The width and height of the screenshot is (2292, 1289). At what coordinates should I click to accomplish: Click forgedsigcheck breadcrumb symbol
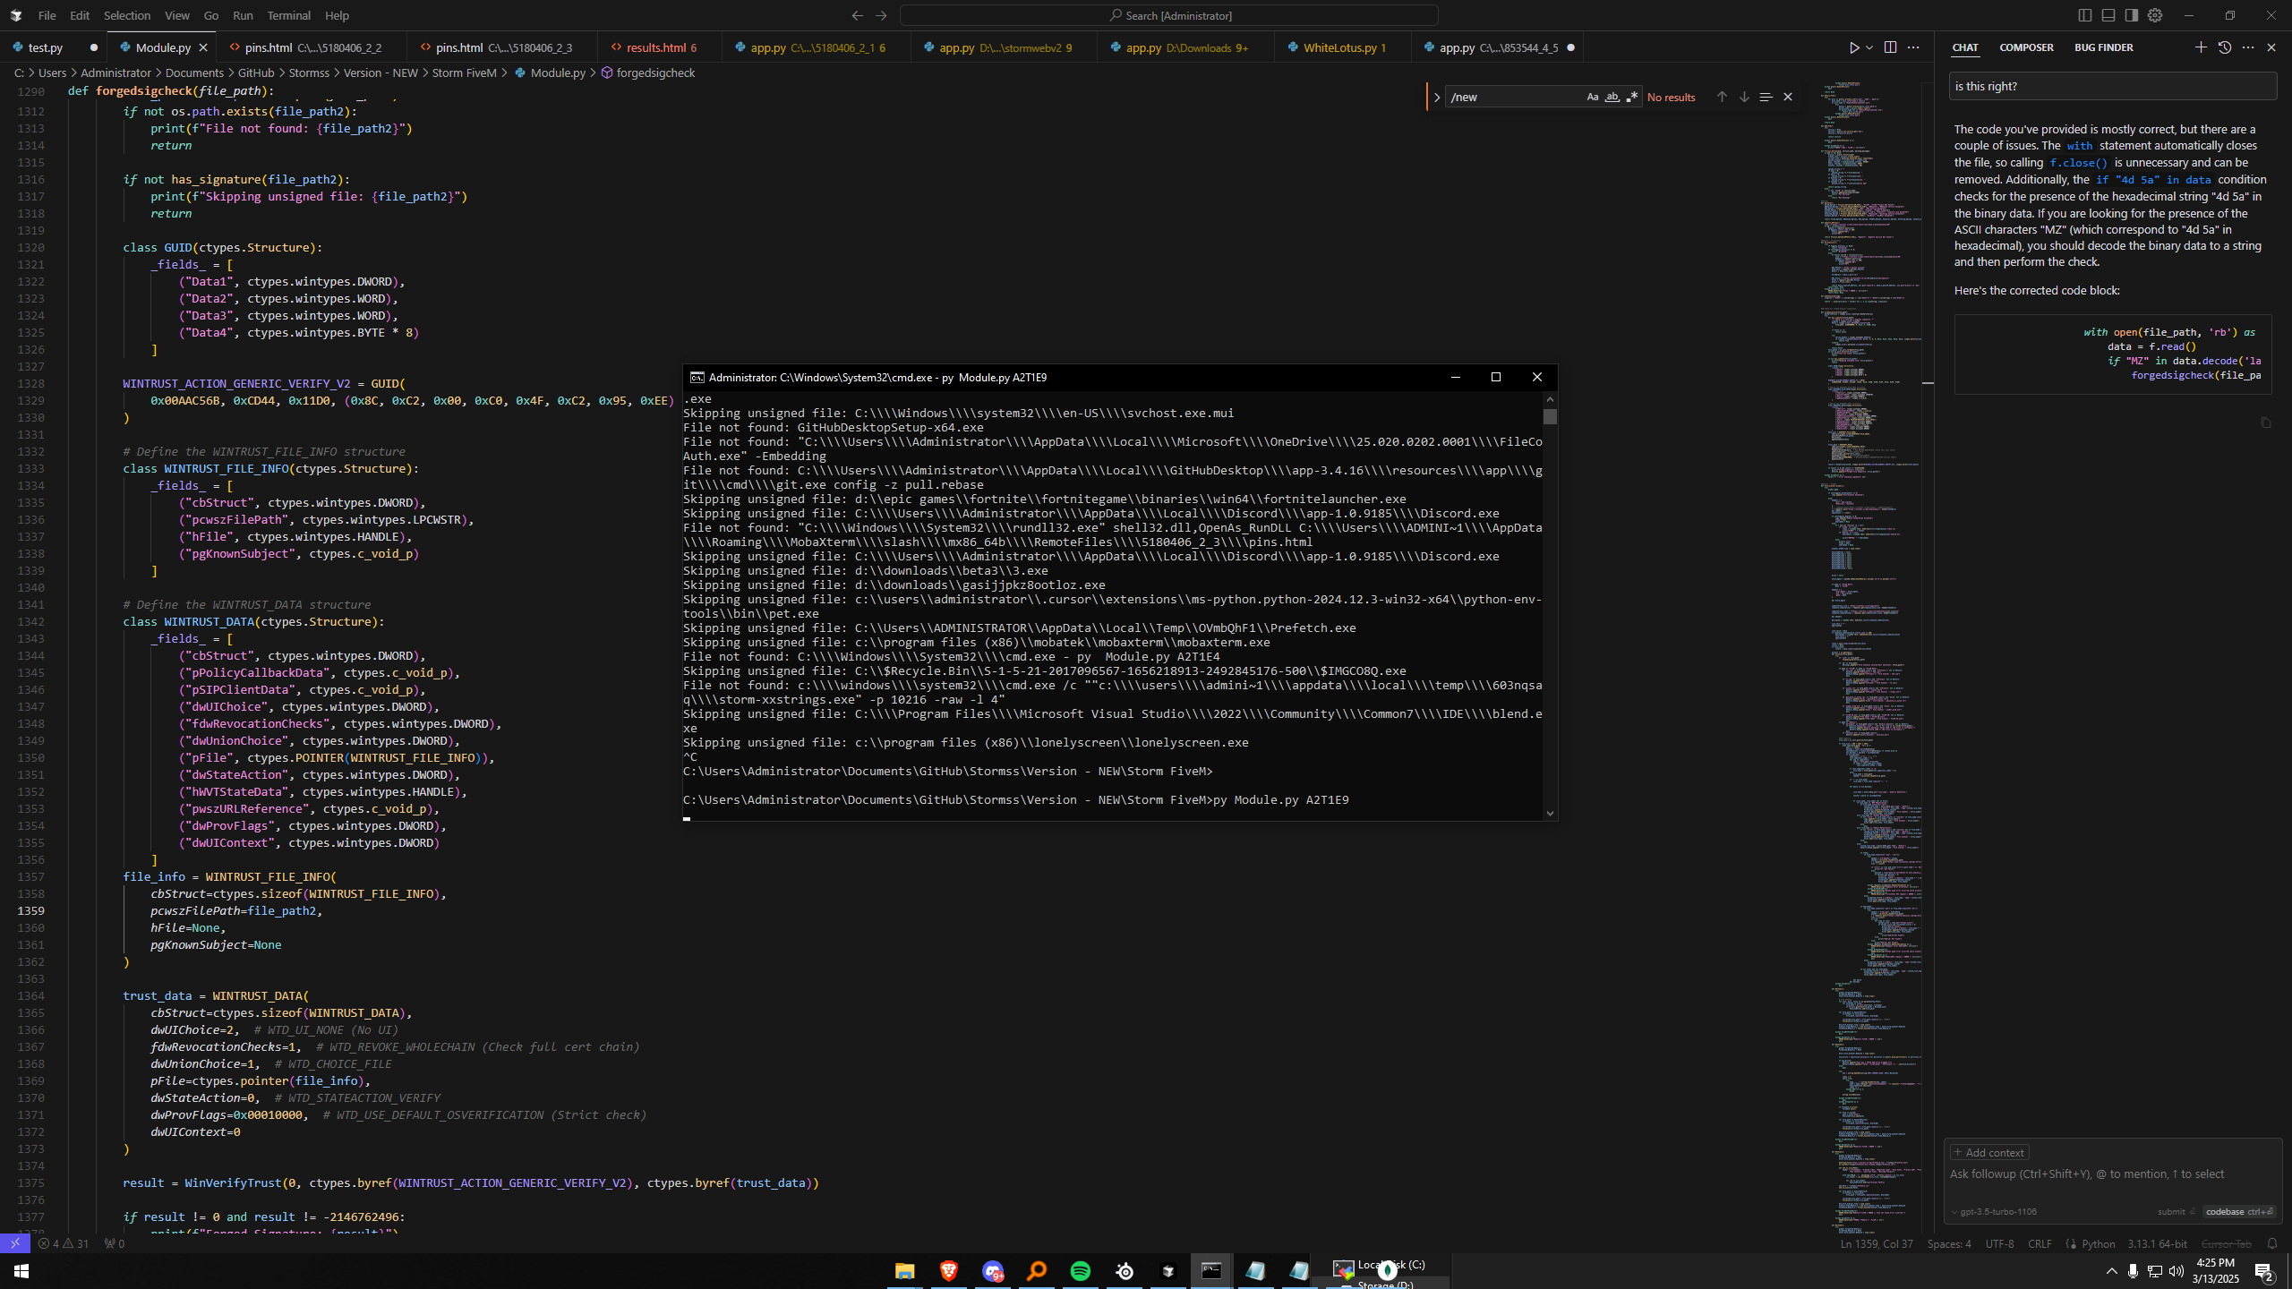pyautogui.click(x=654, y=73)
